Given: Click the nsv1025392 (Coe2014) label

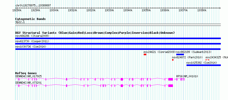Looking at the screenshot, I should pos(202,63).
